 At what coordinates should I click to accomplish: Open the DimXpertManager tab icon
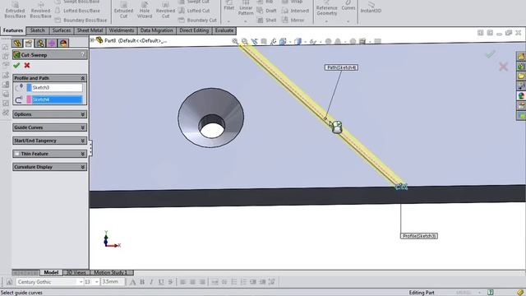[52, 43]
